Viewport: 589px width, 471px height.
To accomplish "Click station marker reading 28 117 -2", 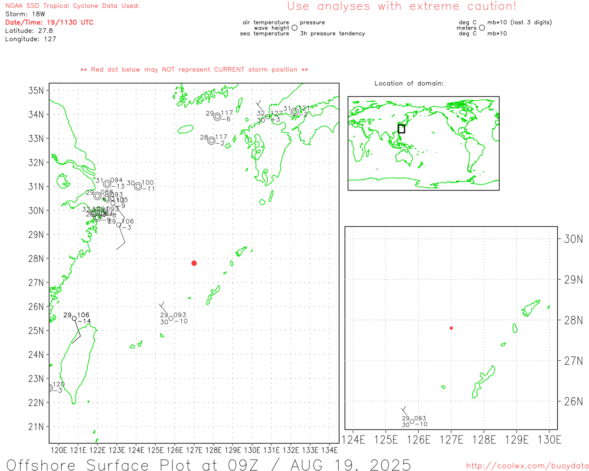I will click(x=211, y=141).
